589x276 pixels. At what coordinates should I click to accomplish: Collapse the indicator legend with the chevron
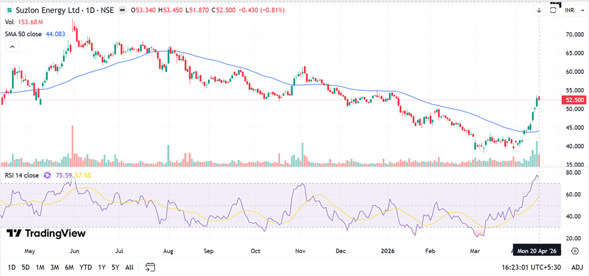[x=13, y=47]
